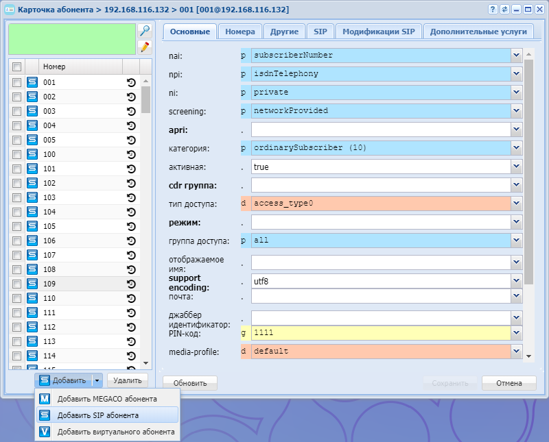Click history icon for subscriber 001
Screen dimensions: 549x442
tap(131, 82)
